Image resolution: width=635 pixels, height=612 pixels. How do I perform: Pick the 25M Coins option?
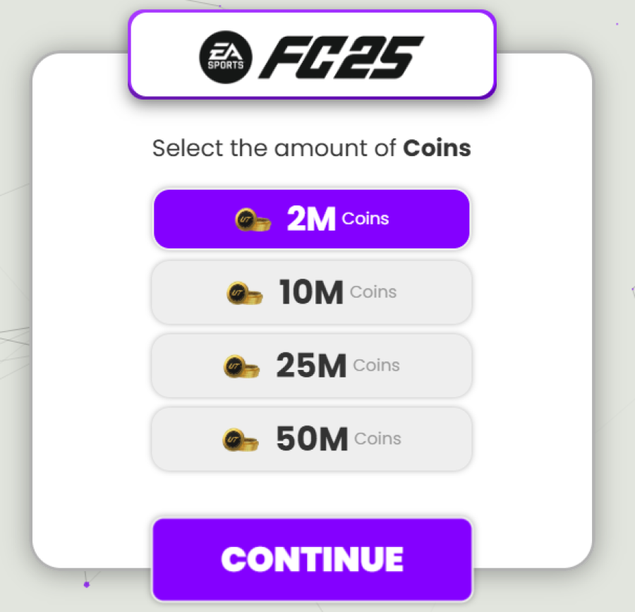(x=311, y=366)
